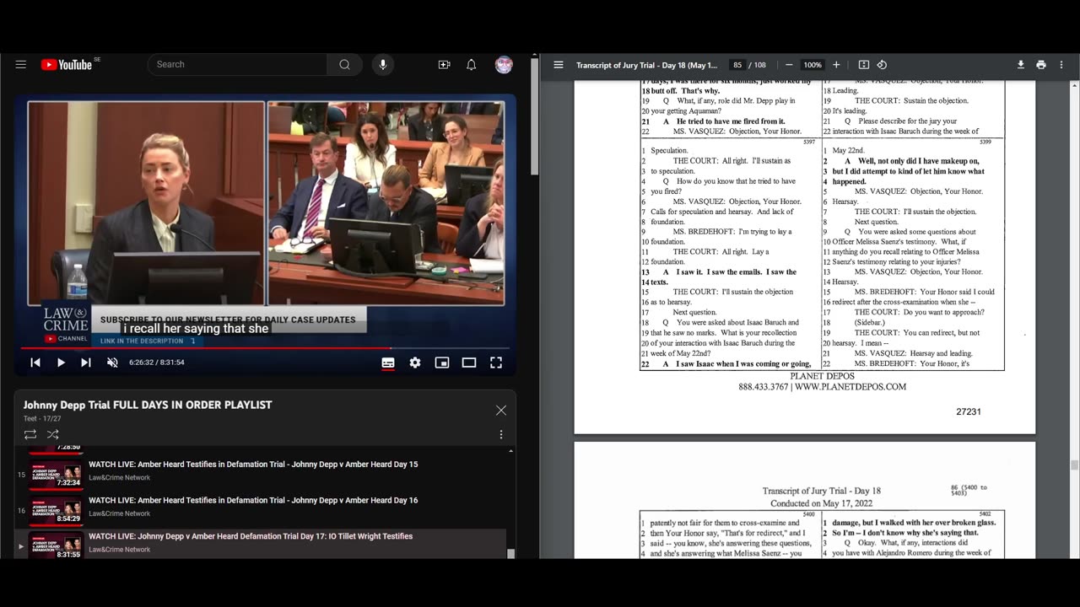Click Law&Crime Channel logo in video
The height and width of the screenshot is (607, 1080).
point(66,324)
